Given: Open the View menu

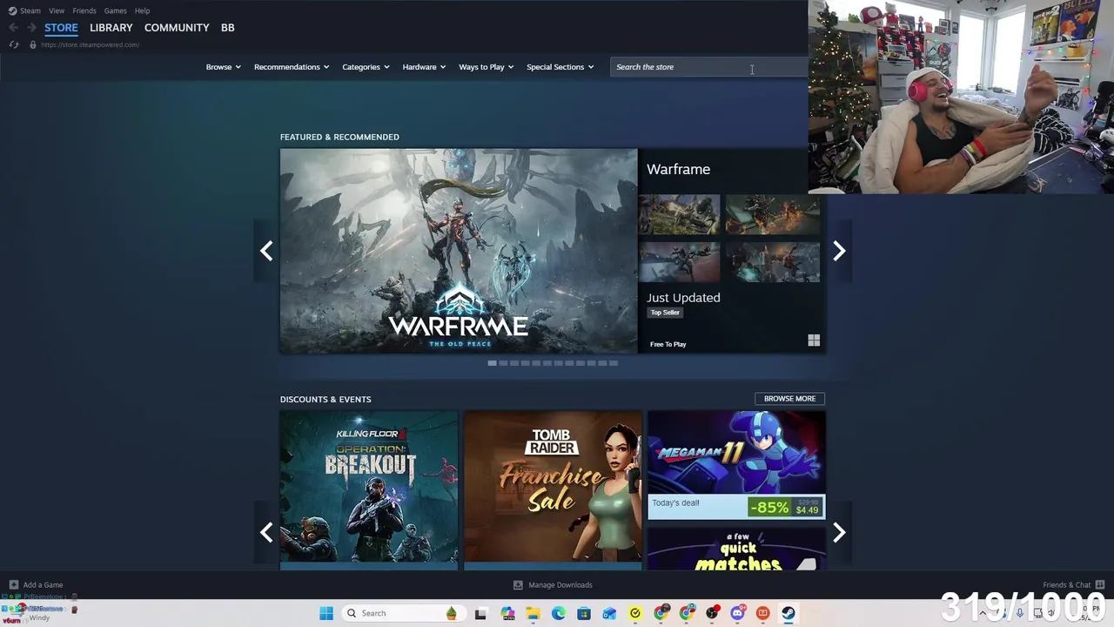Looking at the screenshot, I should point(57,10).
